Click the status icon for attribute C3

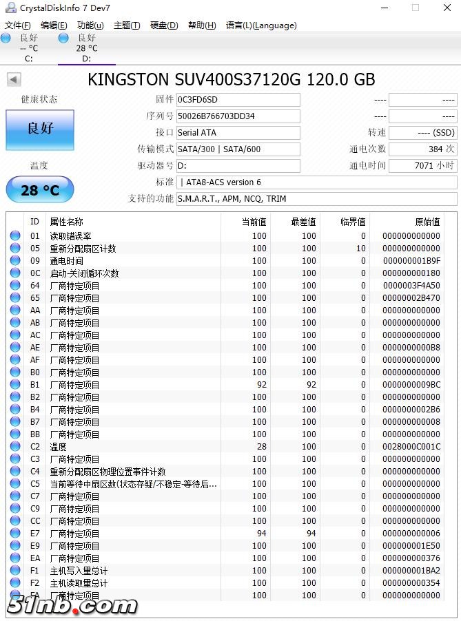pyautogui.click(x=15, y=459)
